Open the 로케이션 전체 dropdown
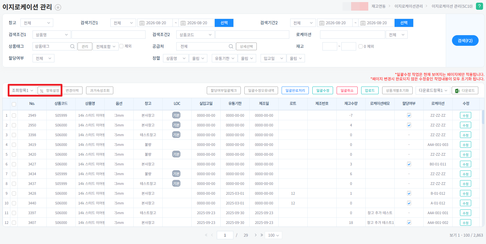486x244 pixels. 396,35
